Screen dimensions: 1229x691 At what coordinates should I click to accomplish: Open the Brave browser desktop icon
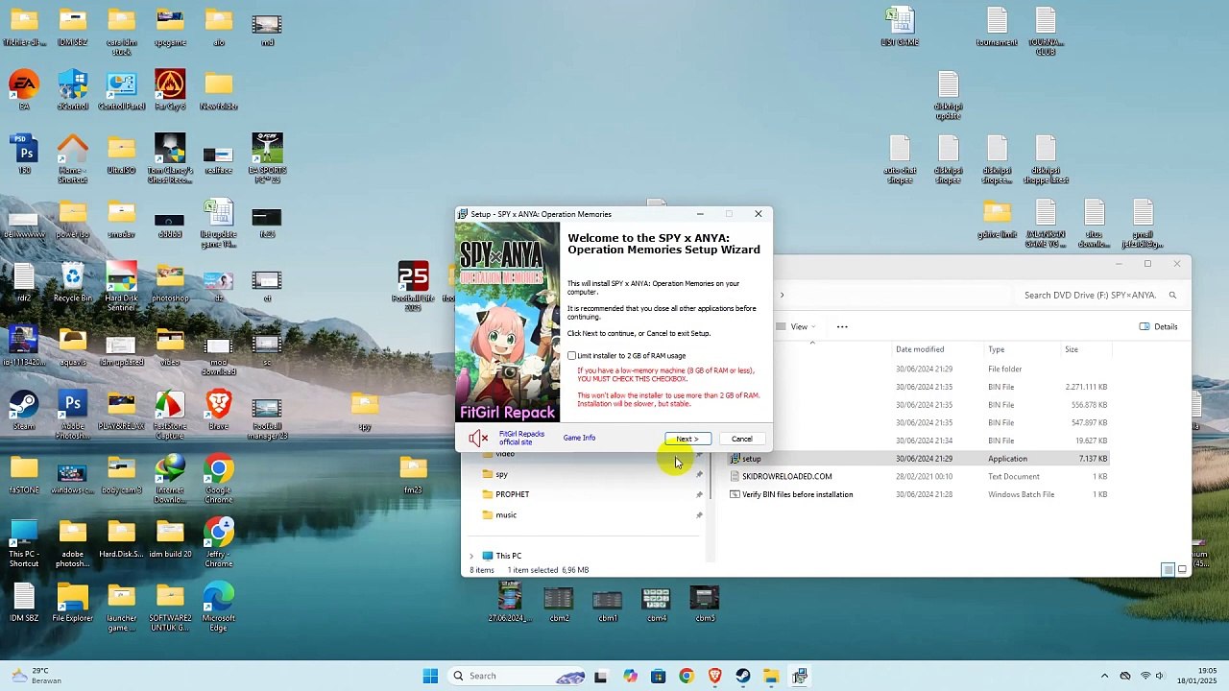pyautogui.click(x=219, y=410)
